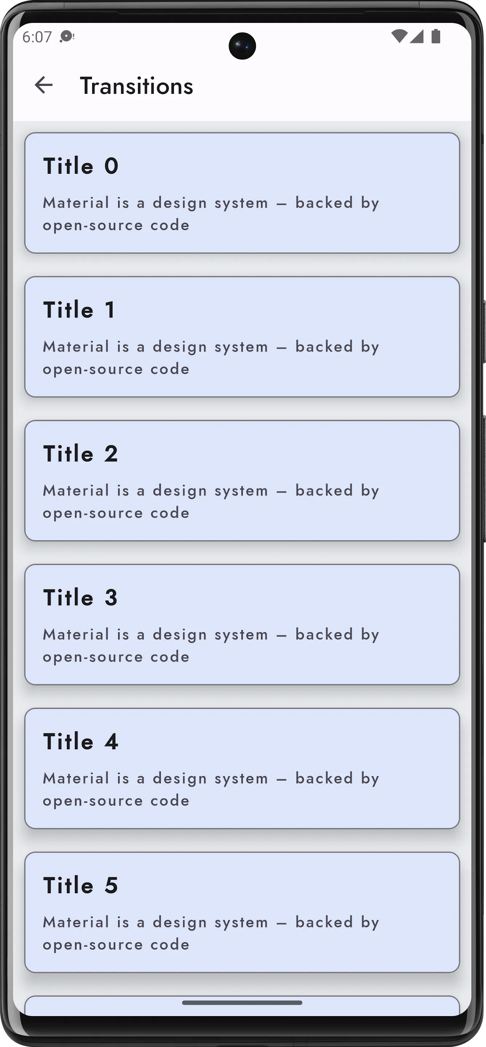
Task: Tap the back arrow icon
Action: (x=44, y=85)
